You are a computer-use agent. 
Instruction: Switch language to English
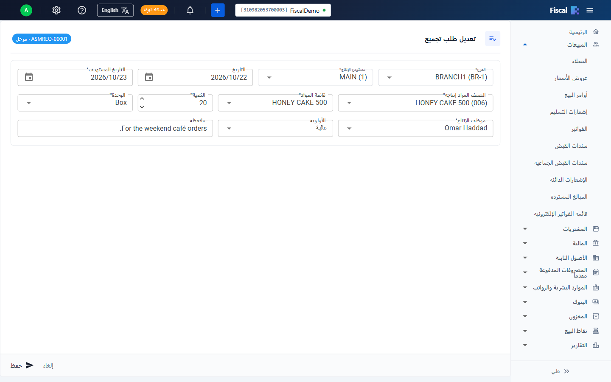click(x=115, y=10)
